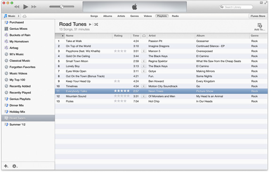The width and height of the screenshot is (269, 172).
Task: Switch to mini player with top-right icon
Action: tap(261, 3)
